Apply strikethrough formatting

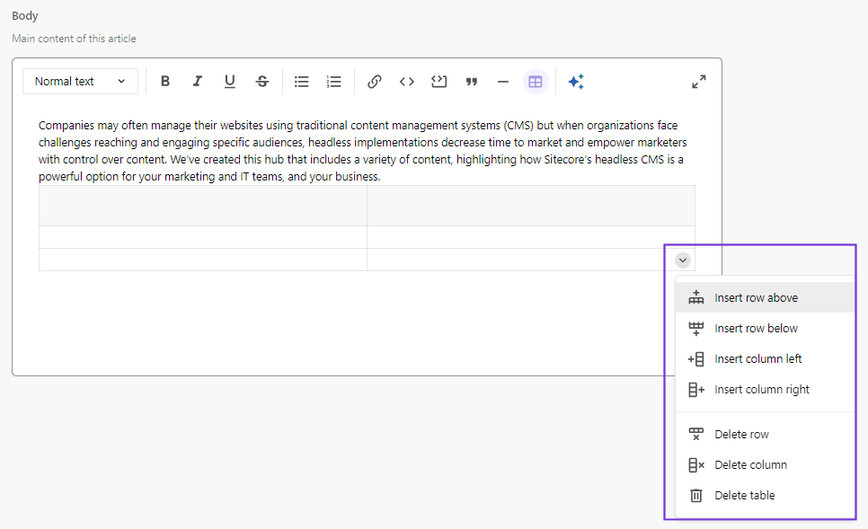tap(261, 82)
